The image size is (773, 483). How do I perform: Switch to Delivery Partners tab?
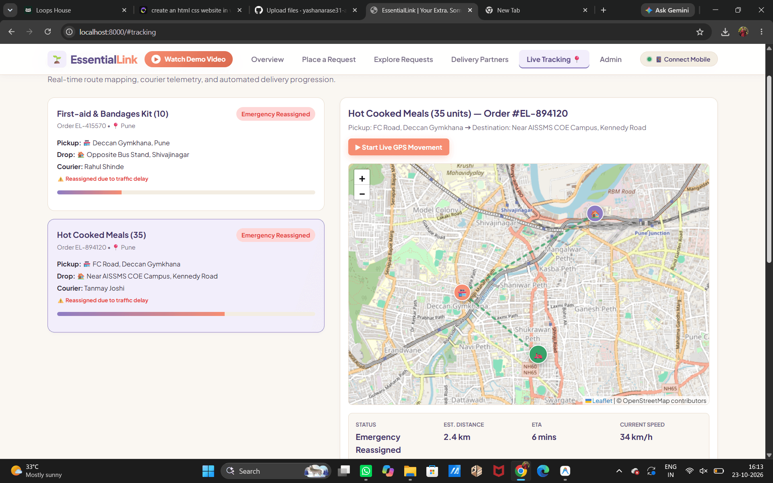pyautogui.click(x=480, y=60)
